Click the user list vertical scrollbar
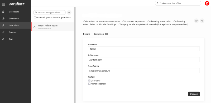 pyautogui.click(x=75, y=55)
